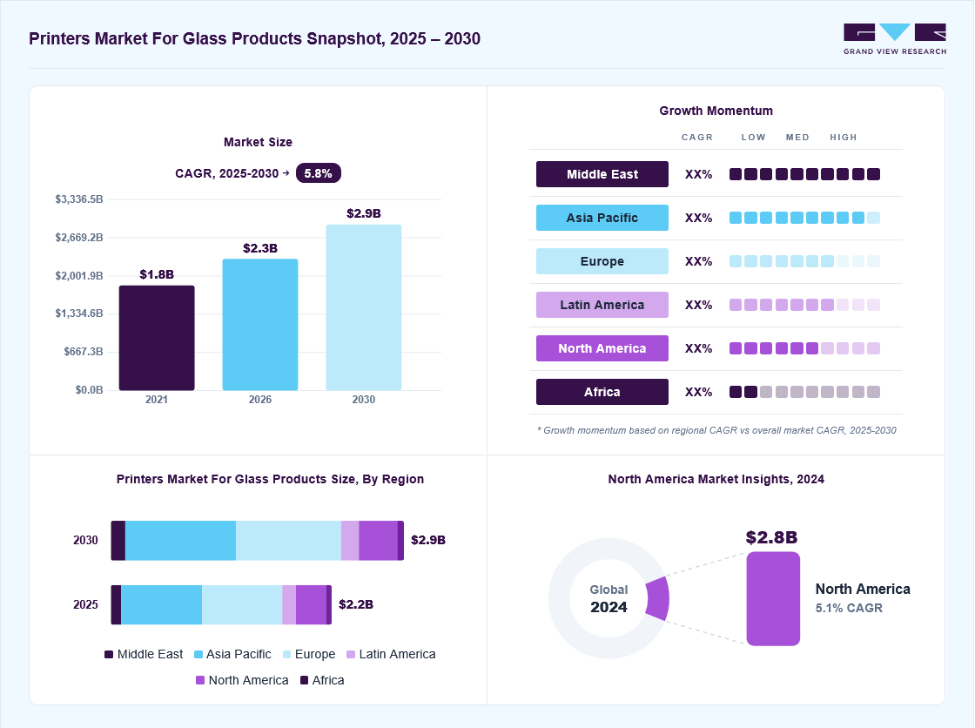Click the XX% value for Middle East
Image resolution: width=975 pixels, height=728 pixels.
[x=698, y=175]
